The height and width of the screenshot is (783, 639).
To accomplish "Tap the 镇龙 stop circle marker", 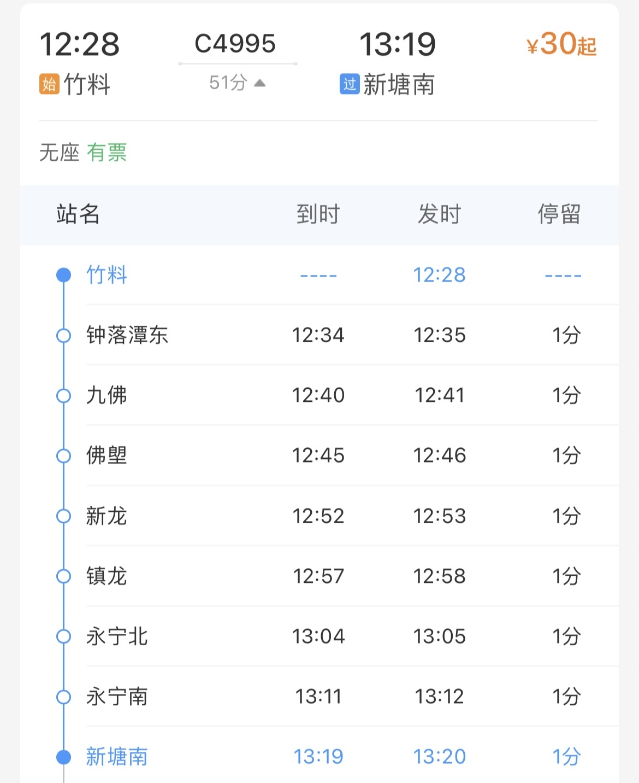I will pos(64,576).
